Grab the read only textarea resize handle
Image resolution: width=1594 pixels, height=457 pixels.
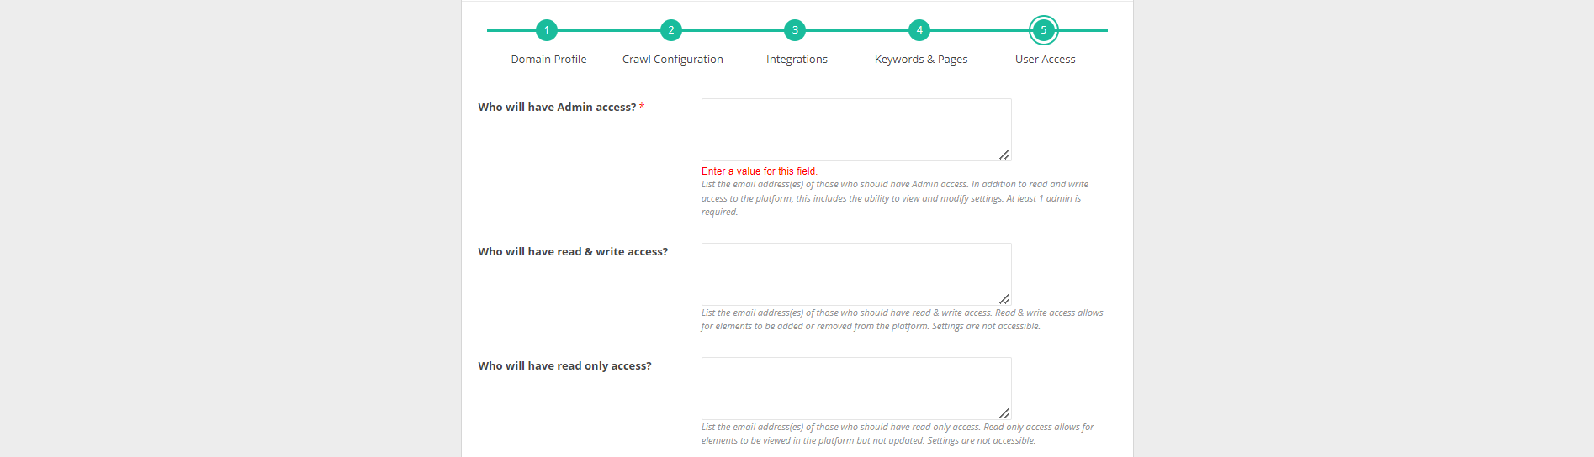pos(1004,413)
